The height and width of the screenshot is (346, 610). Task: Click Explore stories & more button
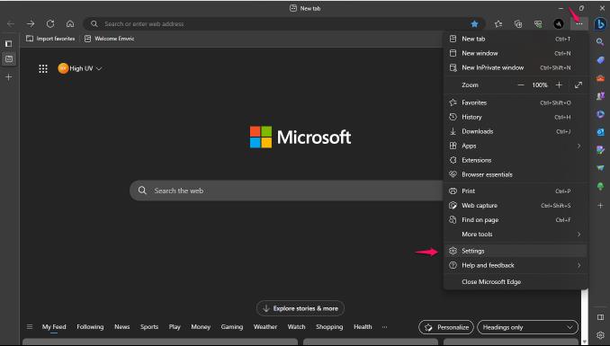pos(301,308)
